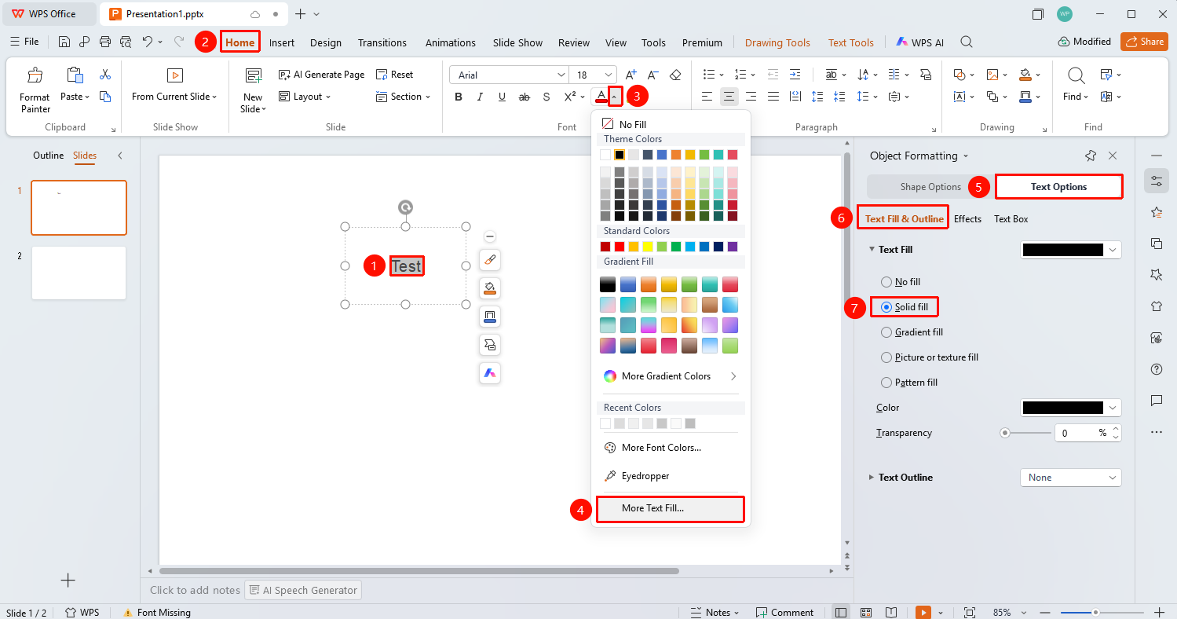Click the Share button
The height and width of the screenshot is (619, 1177).
(x=1144, y=42)
